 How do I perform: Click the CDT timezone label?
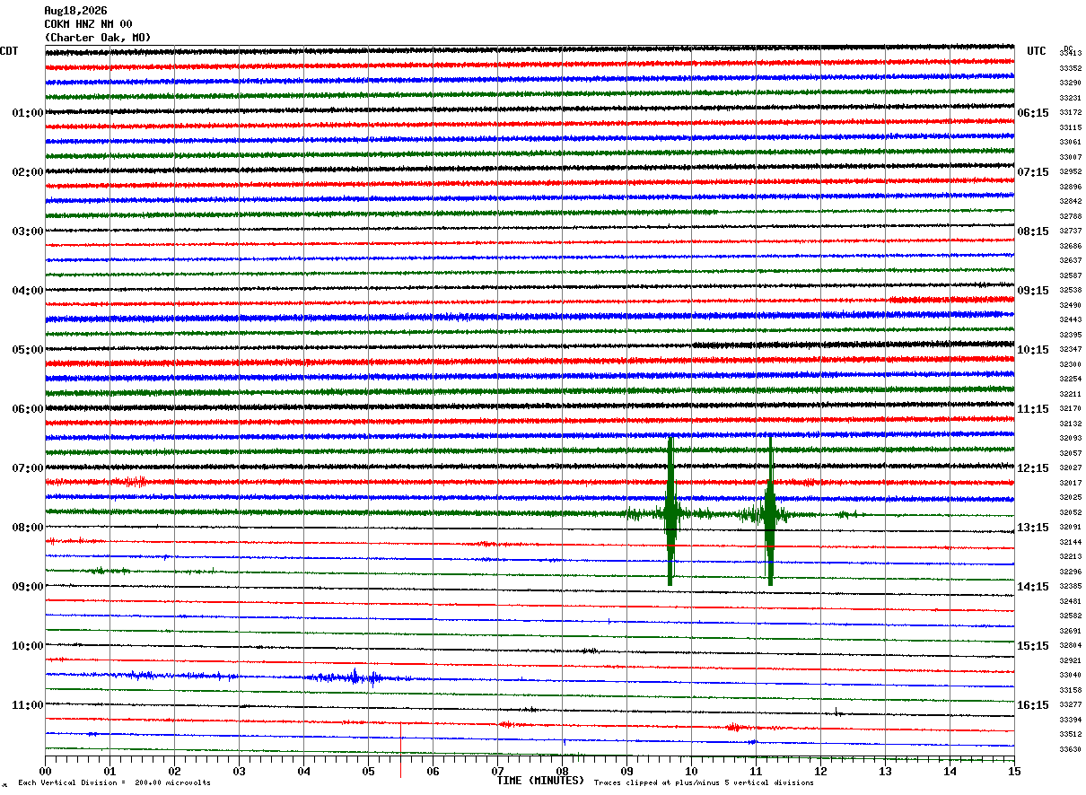[9, 51]
